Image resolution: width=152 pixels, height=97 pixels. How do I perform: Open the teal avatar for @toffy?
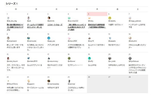[89, 58]
